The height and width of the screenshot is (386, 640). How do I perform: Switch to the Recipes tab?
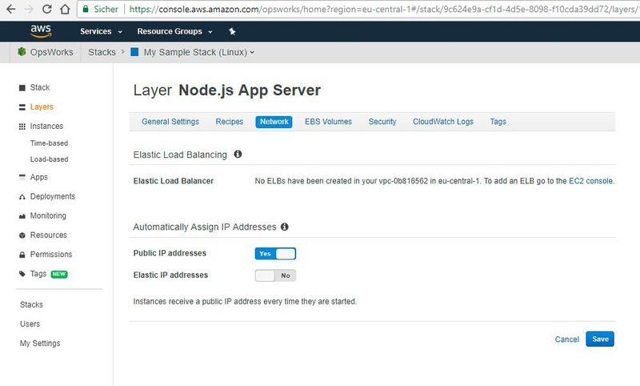(x=230, y=122)
